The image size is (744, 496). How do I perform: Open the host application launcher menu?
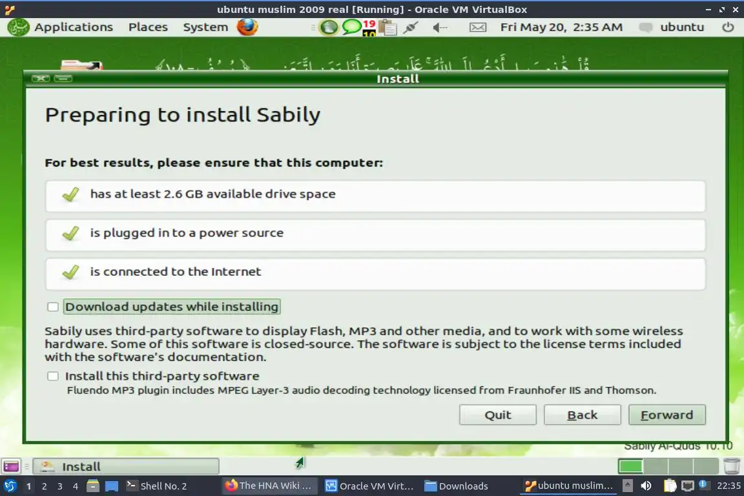(10, 486)
